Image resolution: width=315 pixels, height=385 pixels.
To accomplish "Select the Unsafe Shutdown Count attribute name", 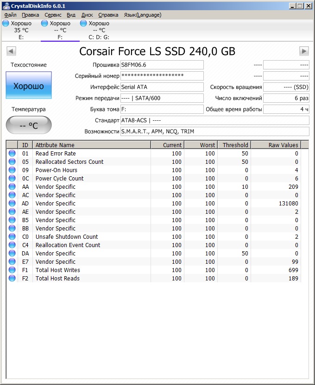I will [67, 237].
